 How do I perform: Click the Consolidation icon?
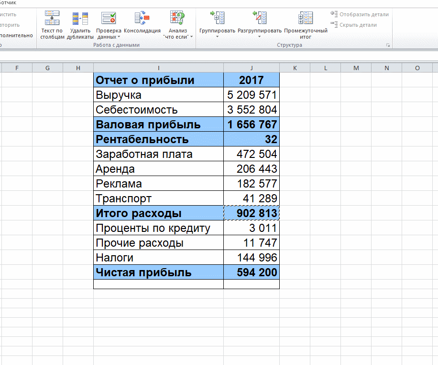[x=142, y=18]
